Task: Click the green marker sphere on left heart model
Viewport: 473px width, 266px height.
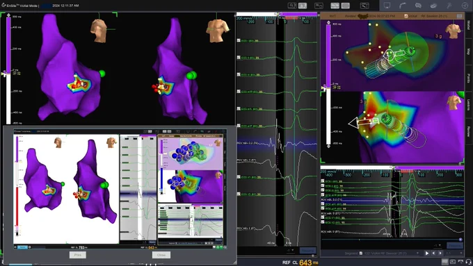Action: pos(102,74)
